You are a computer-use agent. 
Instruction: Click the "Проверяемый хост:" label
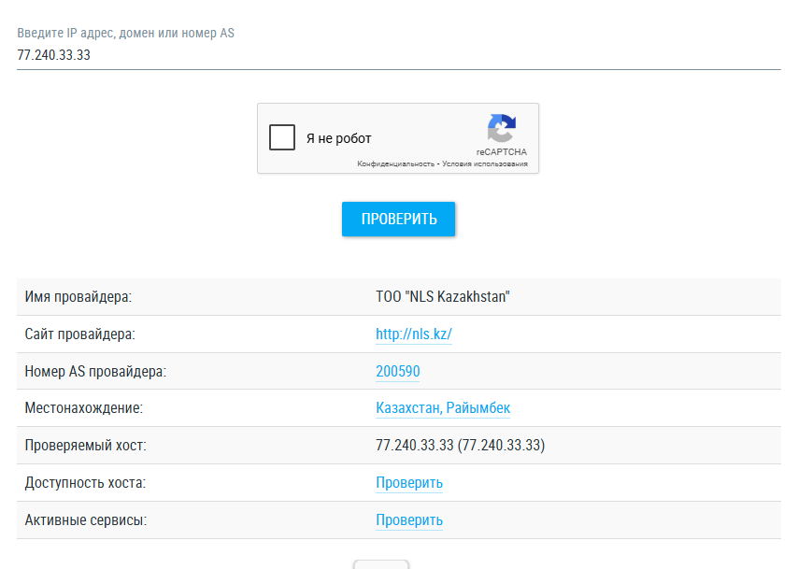coord(86,446)
